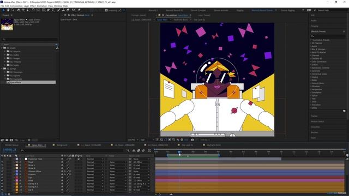Enable motion blur icon in timeline
This screenshot has height=196, width=349.
click(x=143, y=151)
